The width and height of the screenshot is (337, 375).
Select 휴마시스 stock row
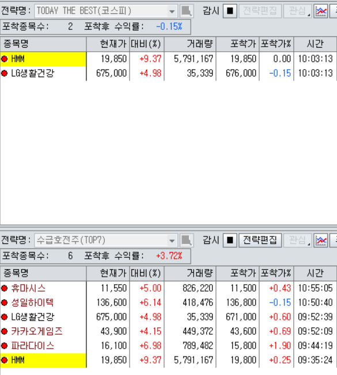point(168,288)
